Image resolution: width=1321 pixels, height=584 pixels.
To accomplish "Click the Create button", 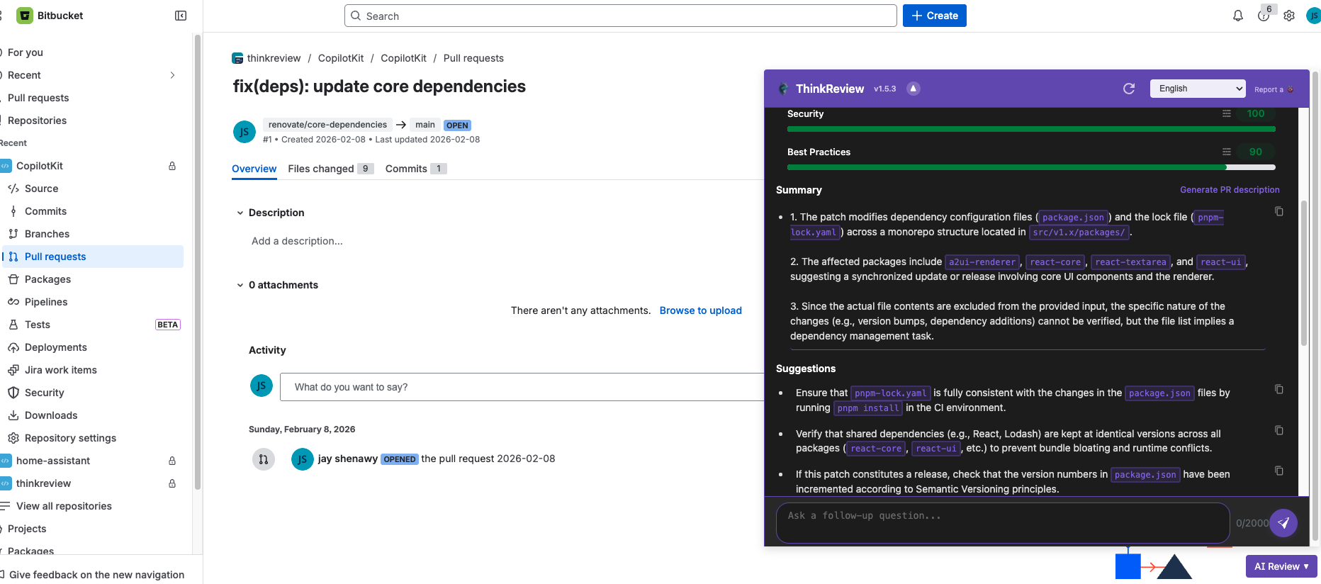I will point(935,16).
